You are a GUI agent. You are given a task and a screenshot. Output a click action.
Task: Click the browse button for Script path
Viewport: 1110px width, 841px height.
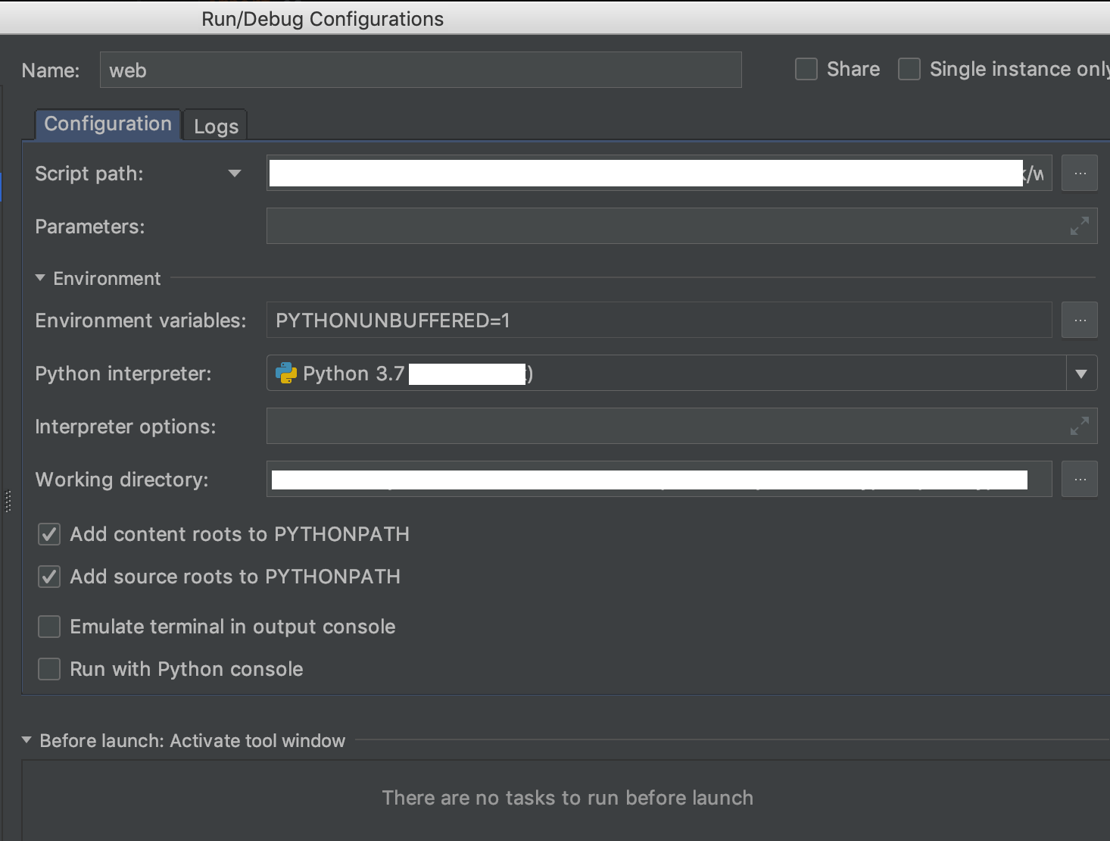click(x=1079, y=174)
